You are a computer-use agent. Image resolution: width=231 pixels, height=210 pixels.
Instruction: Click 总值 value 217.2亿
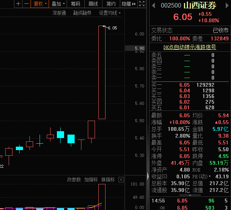point(219,183)
